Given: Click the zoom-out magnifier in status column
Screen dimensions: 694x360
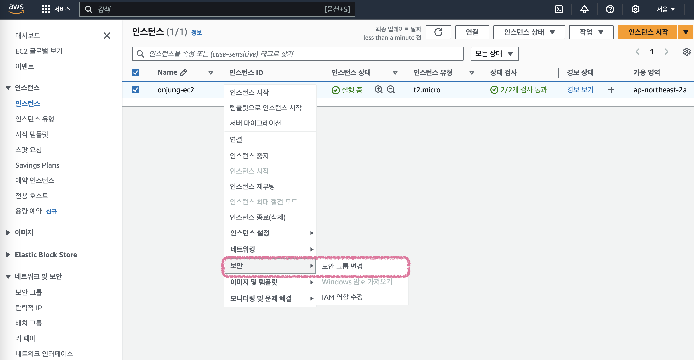Looking at the screenshot, I should (391, 90).
